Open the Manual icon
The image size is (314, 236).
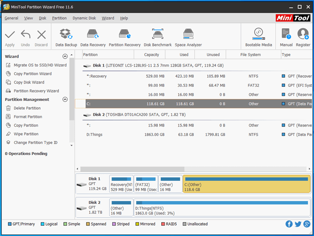click(x=286, y=34)
